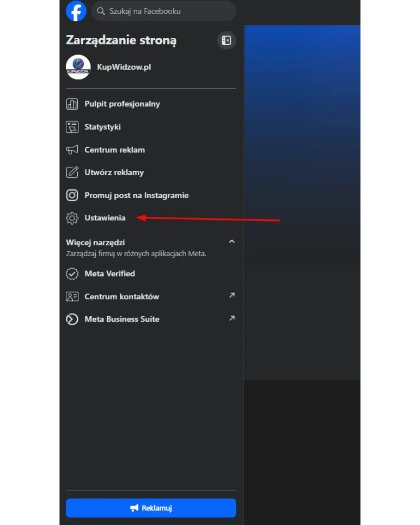Click the Pulpit profesjonalny chart icon
420x525 pixels.
point(72,104)
